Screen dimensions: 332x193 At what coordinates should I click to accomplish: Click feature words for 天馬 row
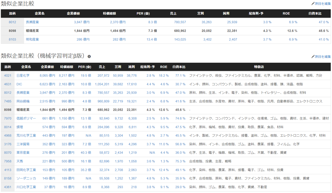[210, 161]
